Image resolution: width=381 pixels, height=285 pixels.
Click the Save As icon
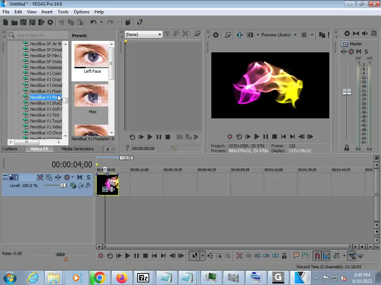click(32, 22)
